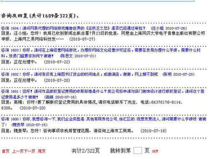This screenshot has height=159, width=209.
Task: Click page count text 共计2/322页
Action: (x=86, y=151)
